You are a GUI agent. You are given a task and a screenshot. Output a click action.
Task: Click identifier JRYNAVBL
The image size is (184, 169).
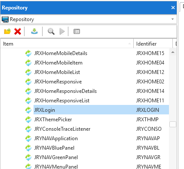pyautogui.click(x=147, y=148)
